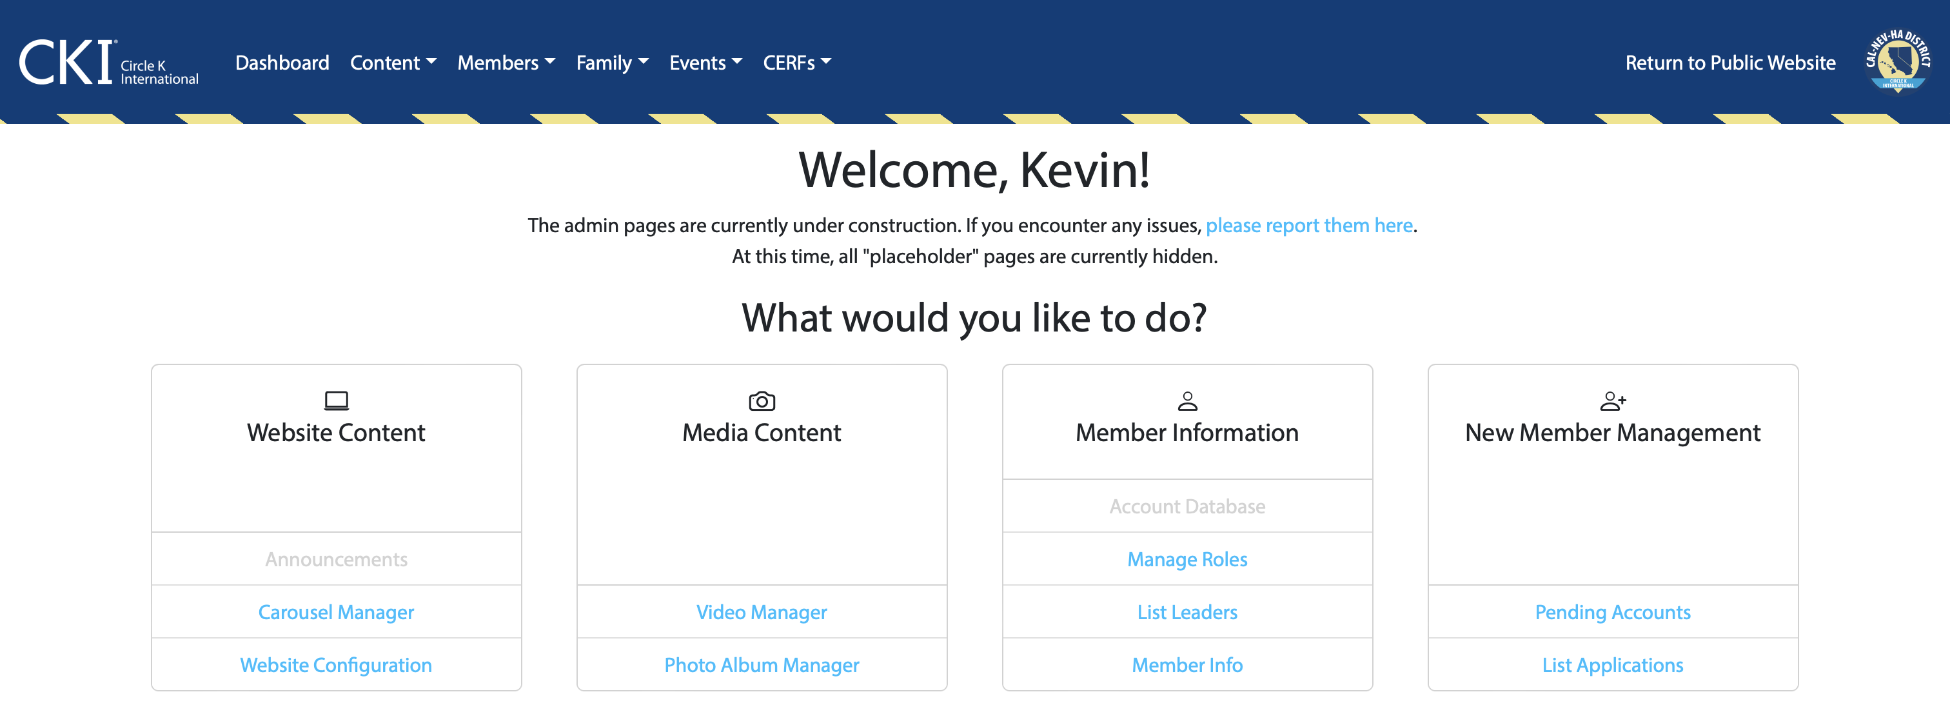Follow the 'please report them here' link
1950x703 pixels.
point(1309,226)
